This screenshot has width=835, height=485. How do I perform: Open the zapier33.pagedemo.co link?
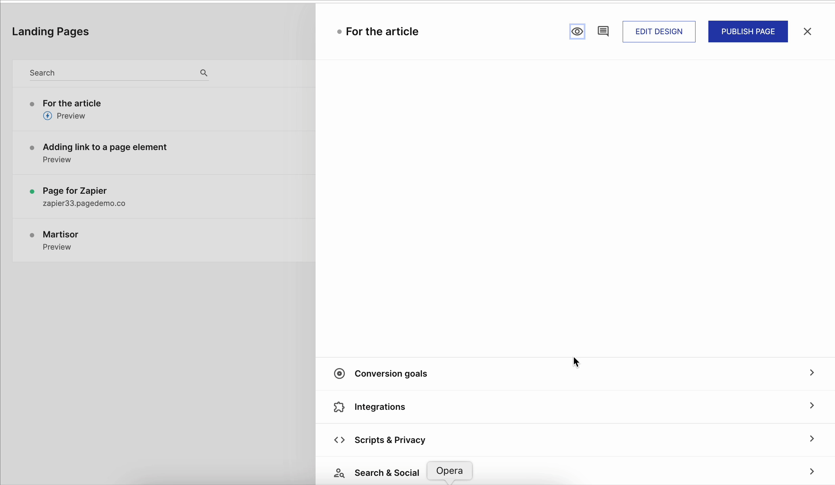pyautogui.click(x=84, y=203)
